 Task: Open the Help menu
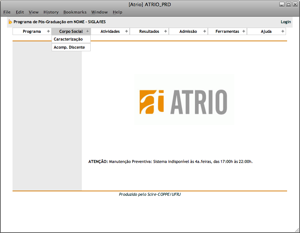point(118,12)
